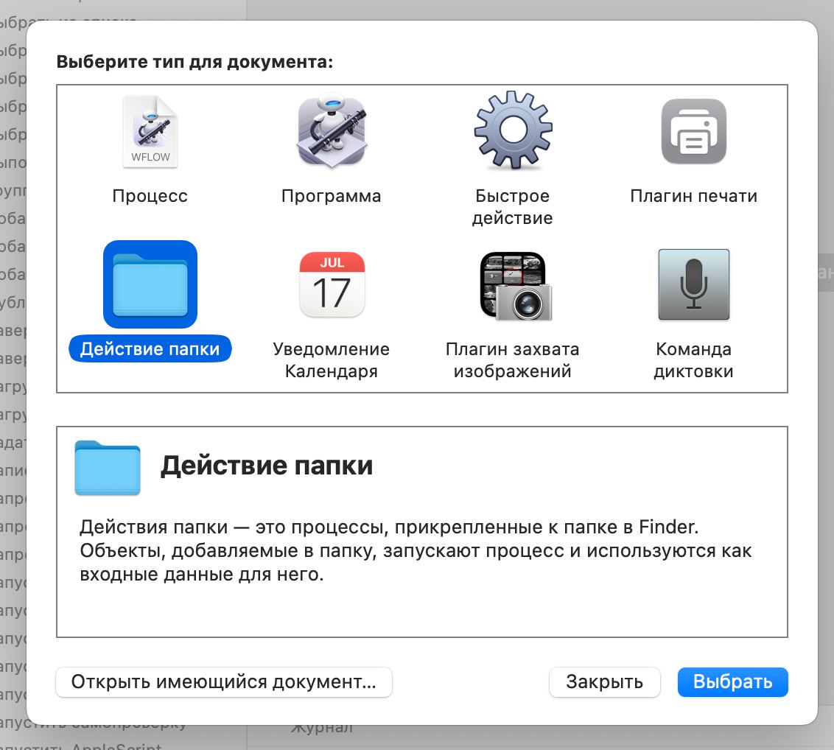Select the Быстрое действие gear icon
The image size is (834, 750).
tap(513, 130)
